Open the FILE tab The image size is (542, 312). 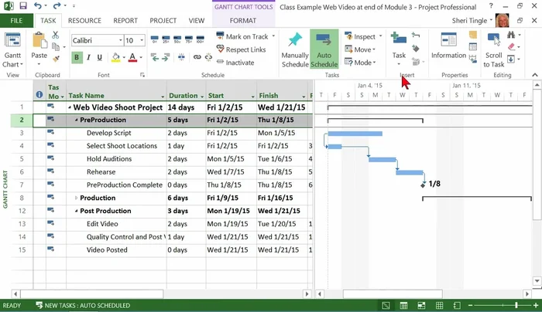click(16, 21)
